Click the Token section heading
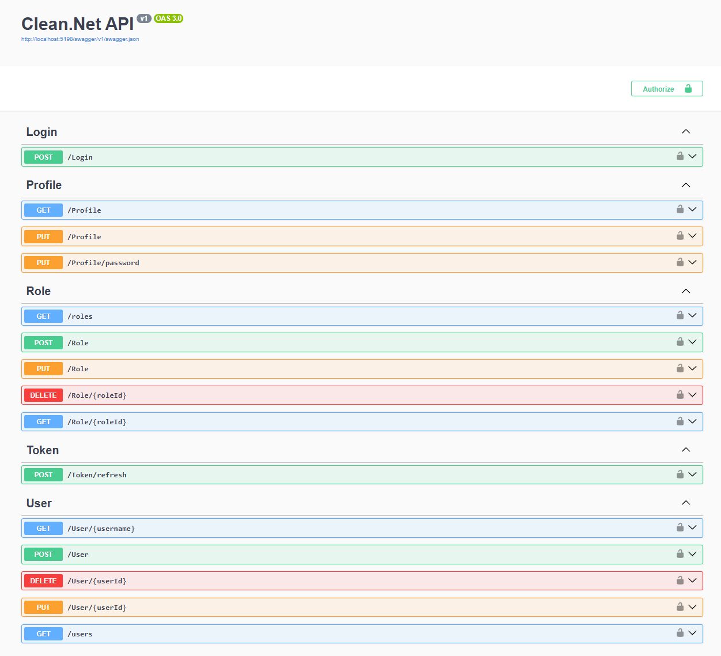Image resolution: width=721 pixels, height=656 pixels. click(x=43, y=450)
